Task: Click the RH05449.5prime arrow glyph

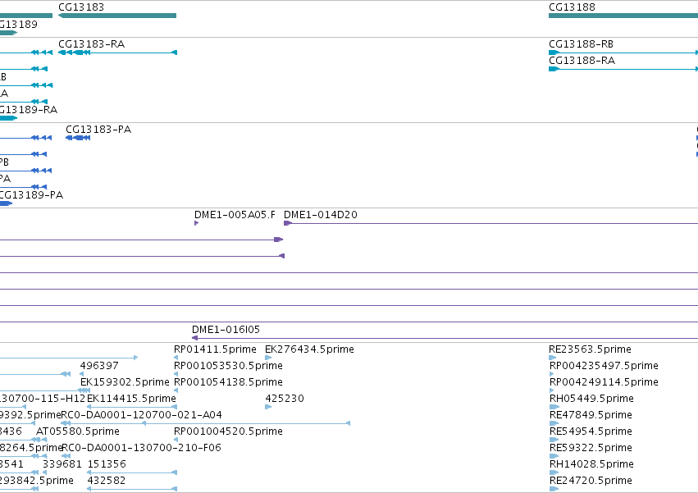Action: tap(554, 407)
